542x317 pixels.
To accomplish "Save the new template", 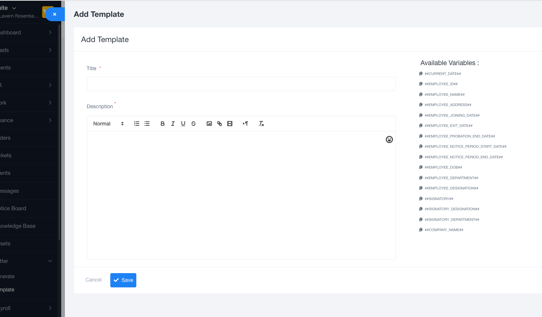I will click(x=123, y=280).
